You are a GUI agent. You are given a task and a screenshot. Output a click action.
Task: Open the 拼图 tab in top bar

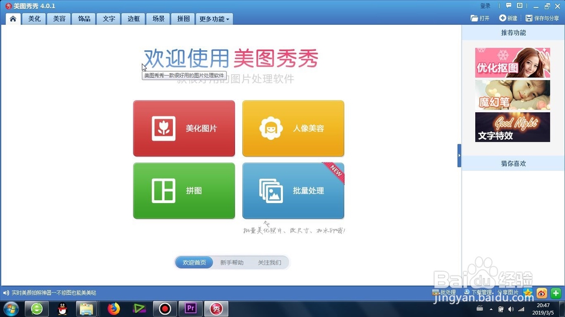point(183,19)
